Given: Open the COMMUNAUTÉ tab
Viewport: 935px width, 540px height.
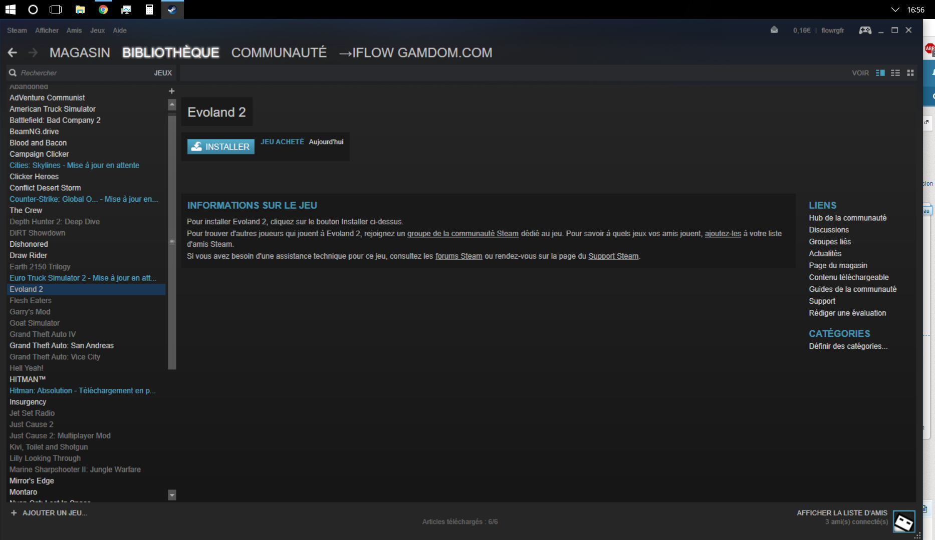Looking at the screenshot, I should [279, 53].
